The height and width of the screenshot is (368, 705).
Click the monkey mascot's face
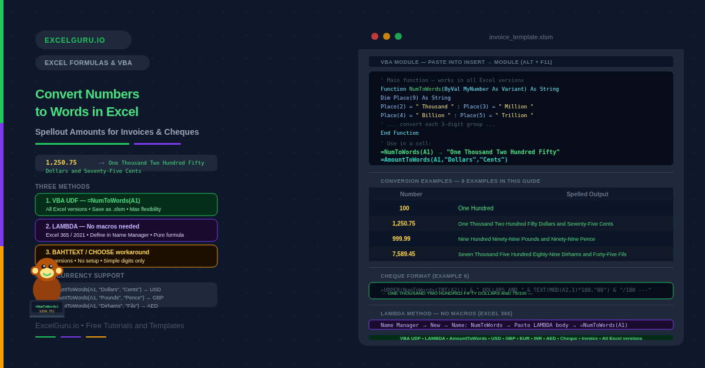47,270
